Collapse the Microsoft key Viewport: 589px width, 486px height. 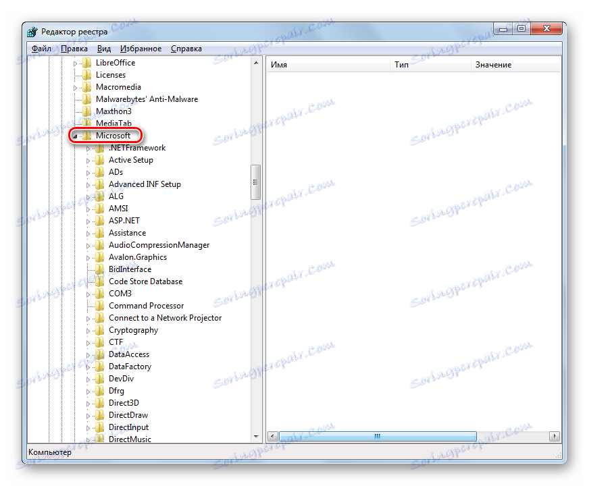(x=75, y=136)
